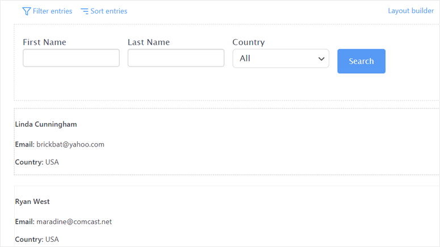
Task: Focus the Last Name input field
Action: pyautogui.click(x=176, y=58)
